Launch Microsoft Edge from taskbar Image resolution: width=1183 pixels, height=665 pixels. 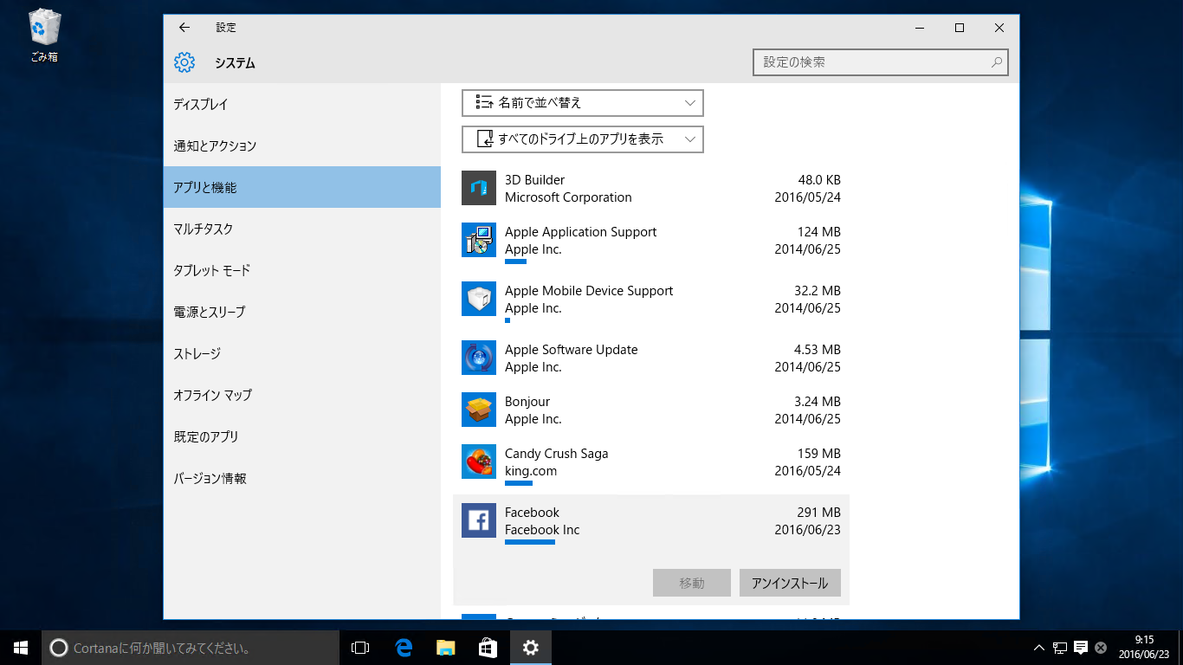403,648
